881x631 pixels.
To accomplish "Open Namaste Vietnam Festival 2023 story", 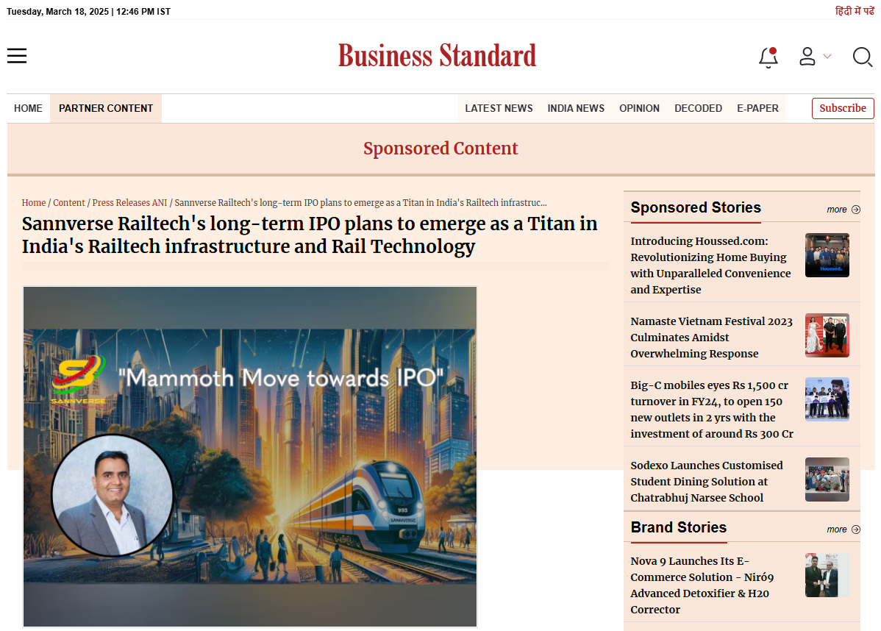I will (x=711, y=337).
